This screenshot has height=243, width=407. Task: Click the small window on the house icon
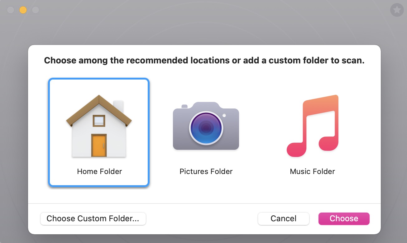[x=99, y=121]
